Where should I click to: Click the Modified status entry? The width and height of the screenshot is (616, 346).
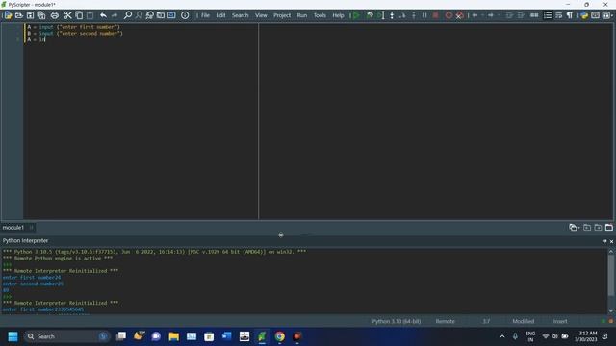point(523,321)
